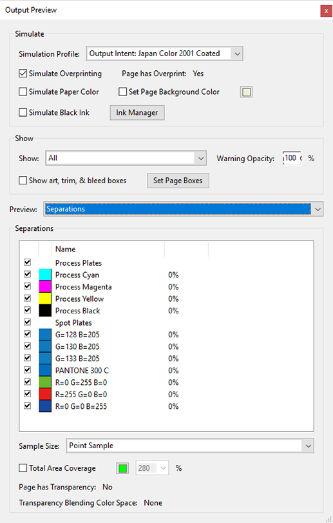Expand the Show dropdown set to All
Image resolution: width=333 pixels, height=523 pixels.
coord(126,158)
